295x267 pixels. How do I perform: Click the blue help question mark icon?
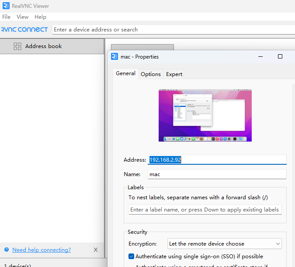click(x=7, y=250)
